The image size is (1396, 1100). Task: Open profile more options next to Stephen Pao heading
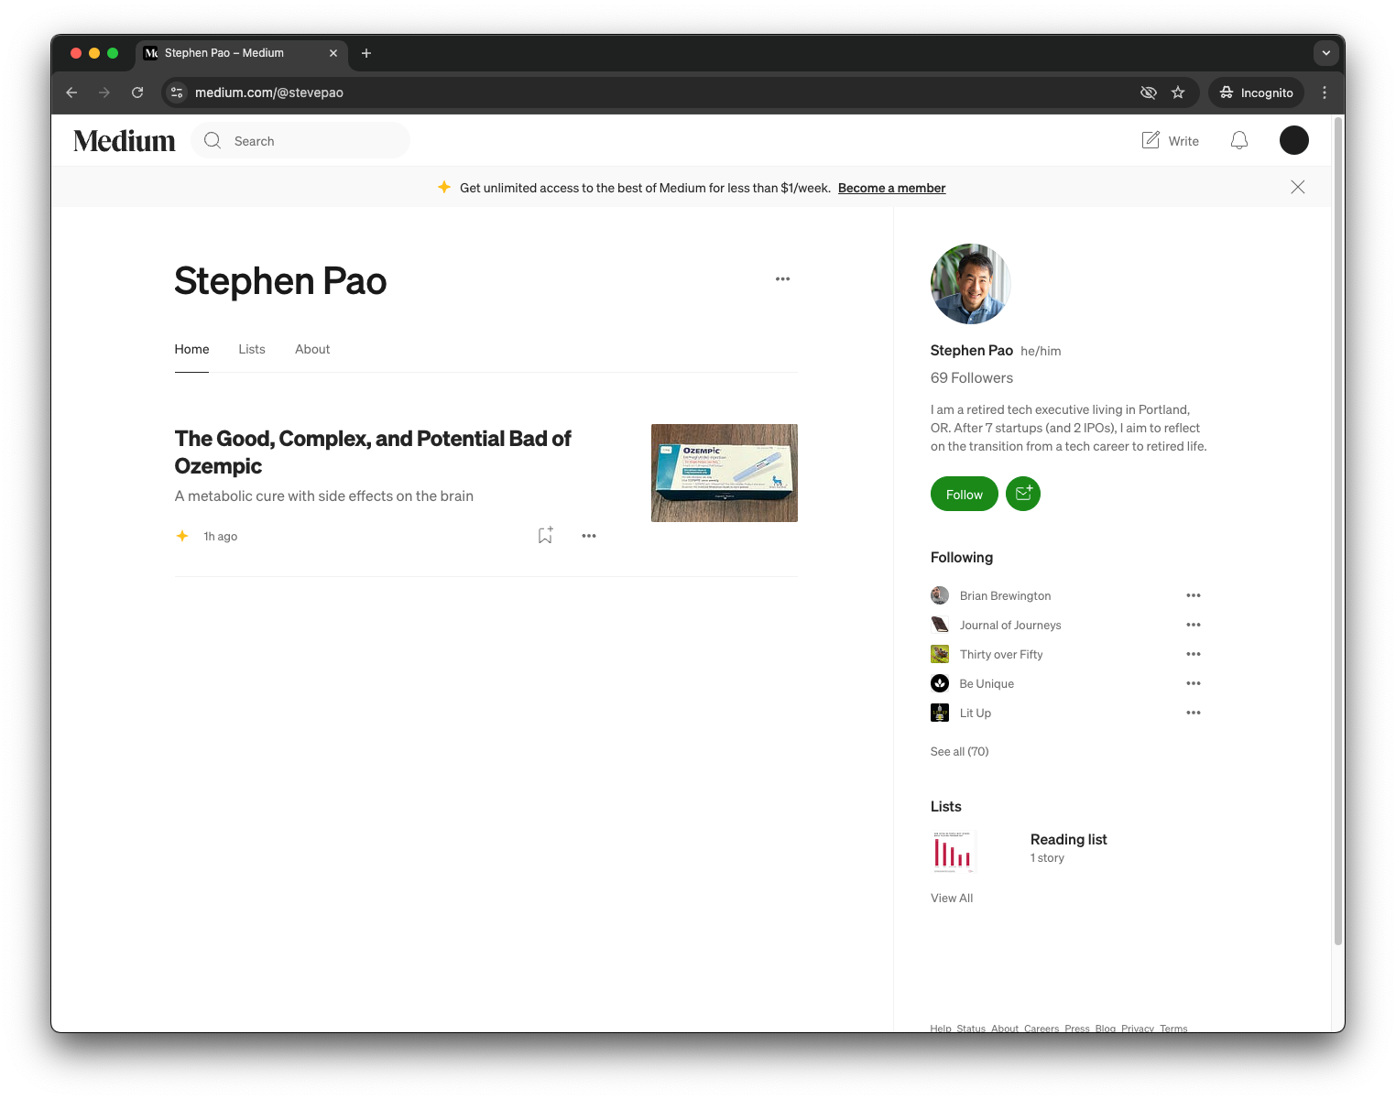782,279
